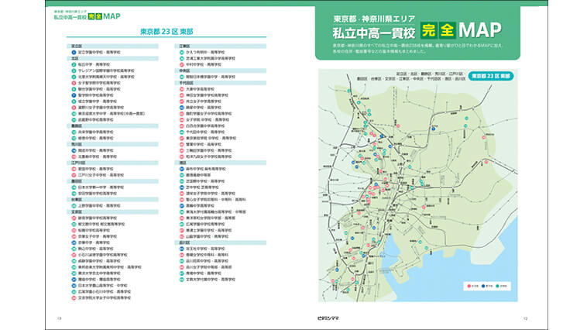The image size is (587, 330).
Task: Click page number 12 at bottom right
Action: click(525, 318)
